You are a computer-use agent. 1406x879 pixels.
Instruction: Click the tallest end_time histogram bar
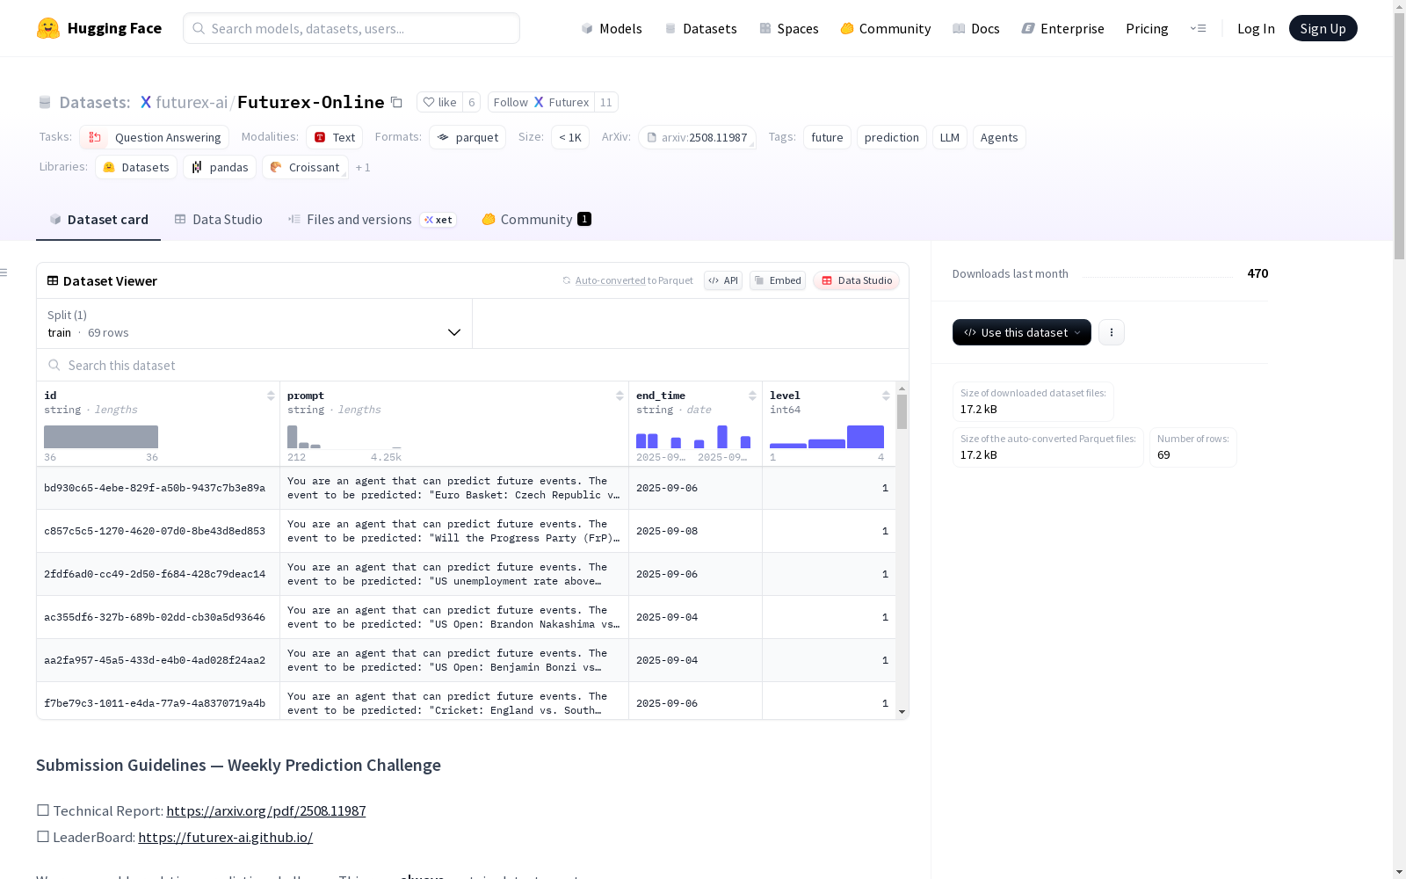[x=722, y=437]
